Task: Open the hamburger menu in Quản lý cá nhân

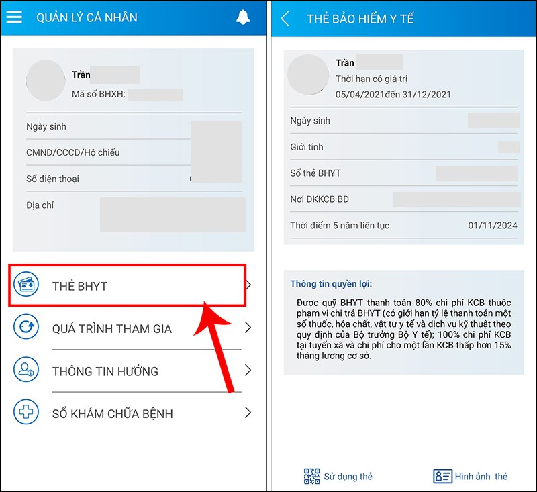Action: coord(14,17)
